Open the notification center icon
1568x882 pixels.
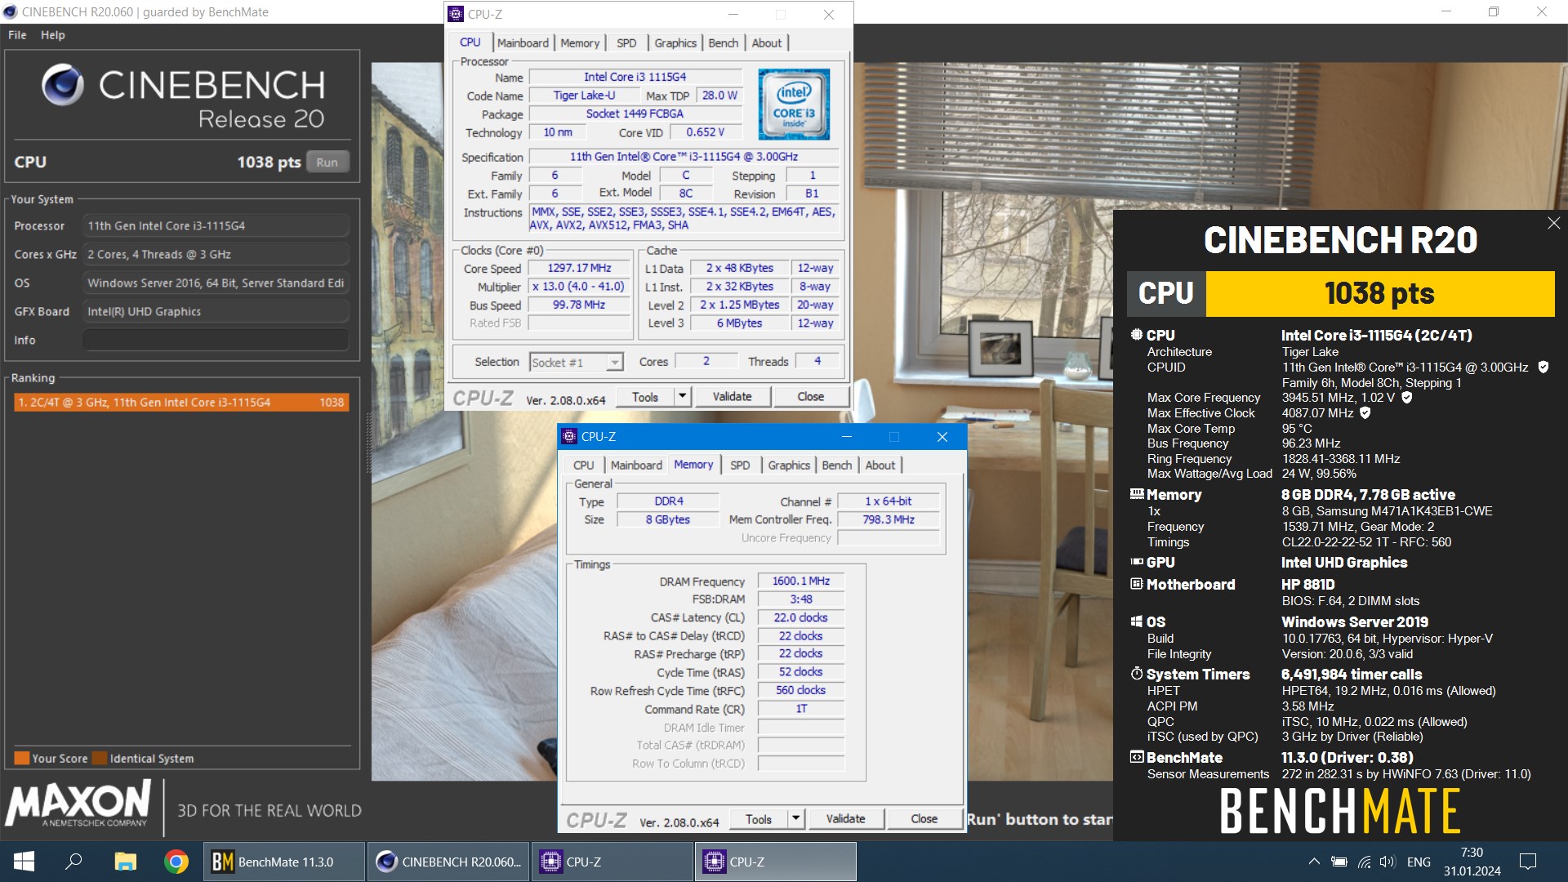pyautogui.click(x=1528, y=862)
